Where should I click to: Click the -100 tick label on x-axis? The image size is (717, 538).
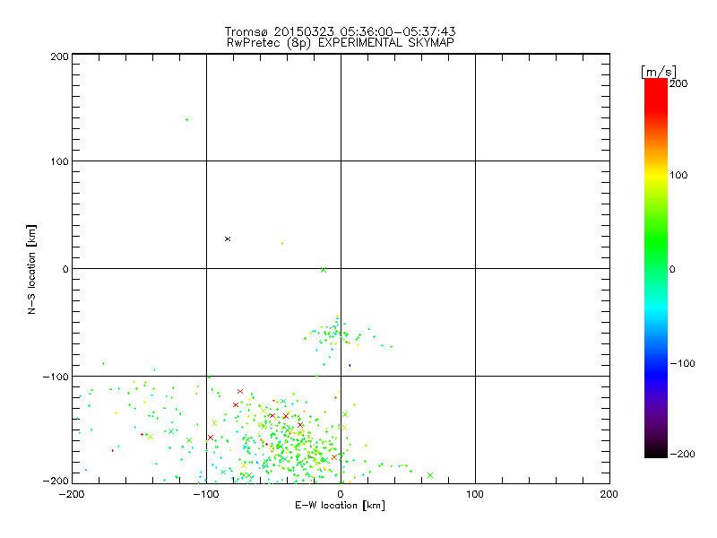(206, 494)
